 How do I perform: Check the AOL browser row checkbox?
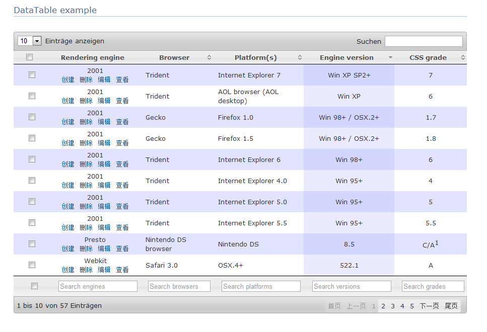pos(32,96)
